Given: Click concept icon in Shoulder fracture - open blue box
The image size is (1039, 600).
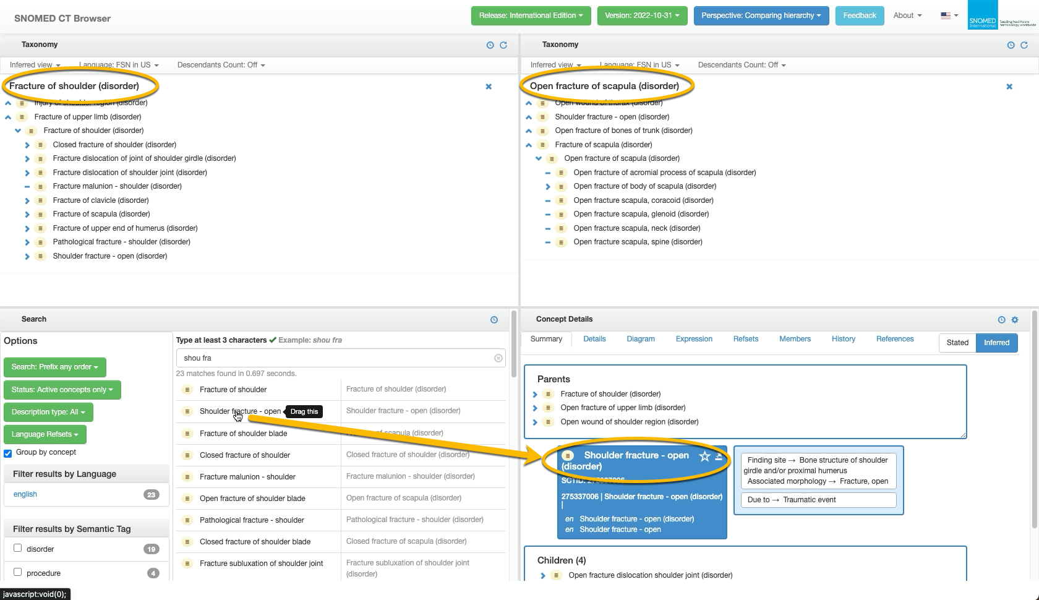Looking at the screenshot, I should click(568, 456).
